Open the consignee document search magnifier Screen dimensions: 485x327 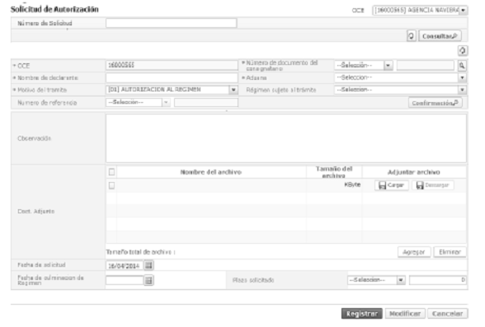(x=462, y=65)
